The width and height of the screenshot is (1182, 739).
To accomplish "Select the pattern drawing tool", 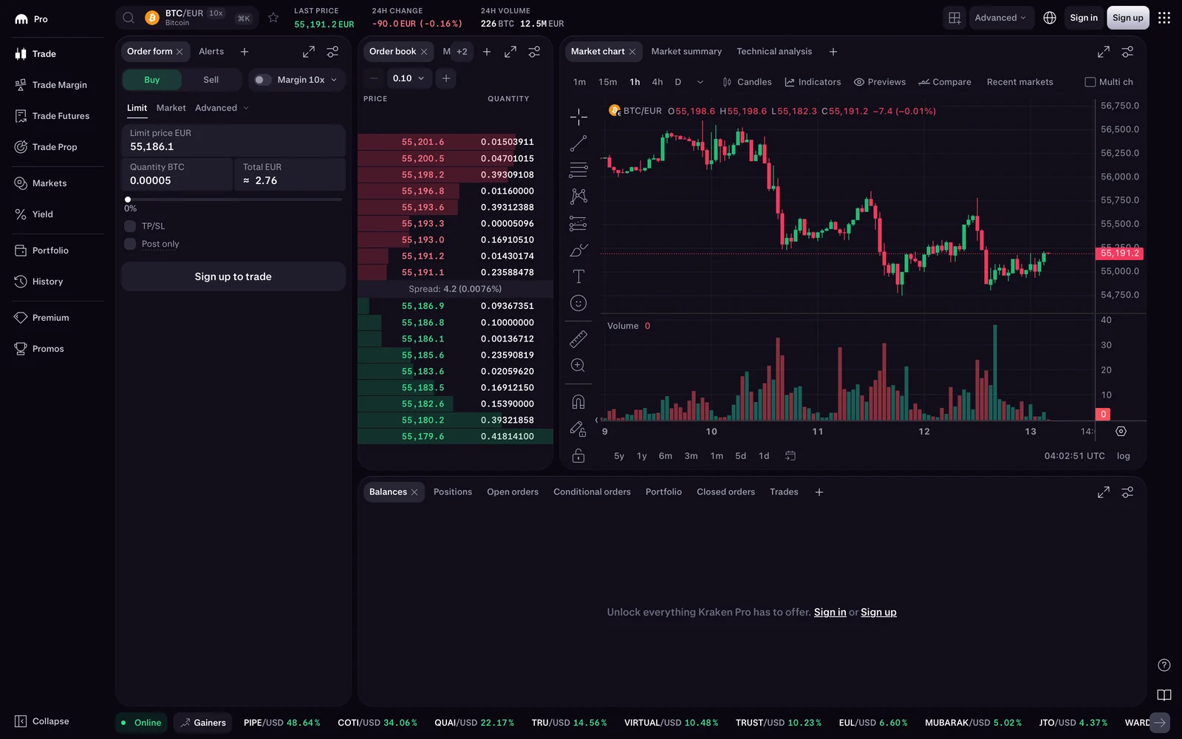I will click(578, 197).
